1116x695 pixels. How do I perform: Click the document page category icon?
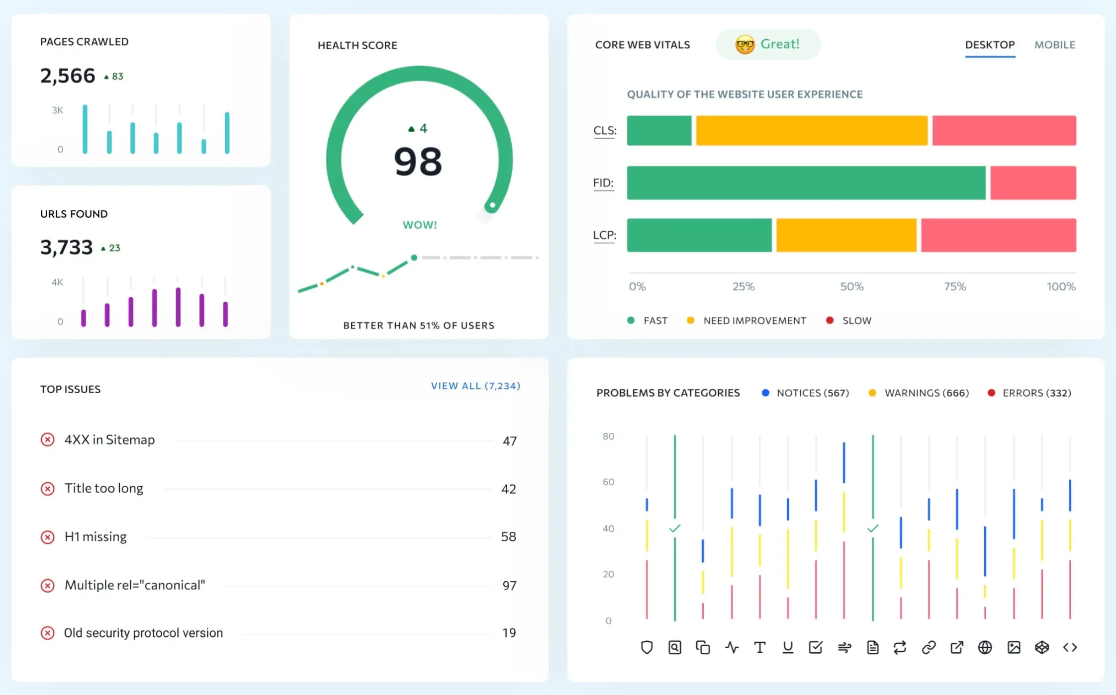pos(872,647)
